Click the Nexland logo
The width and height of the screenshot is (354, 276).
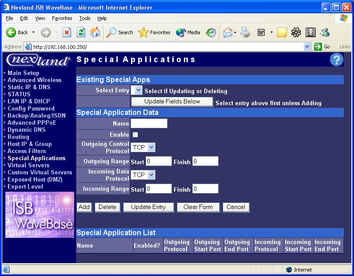(38, 60)
